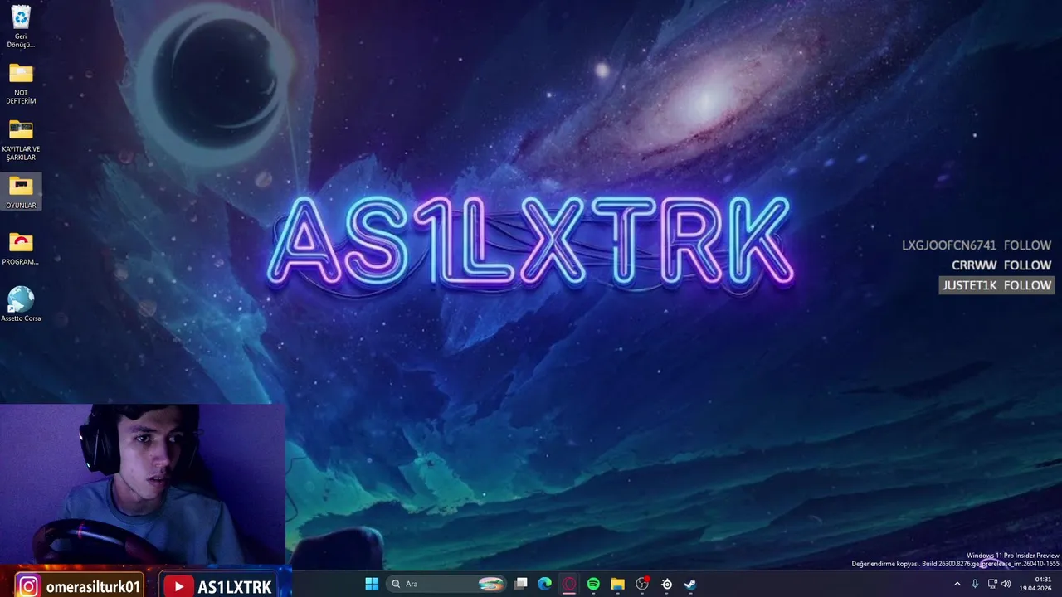1062x597 pixels.
Task: Open Spotify from the taskbar
Action: tap(593, 584)
